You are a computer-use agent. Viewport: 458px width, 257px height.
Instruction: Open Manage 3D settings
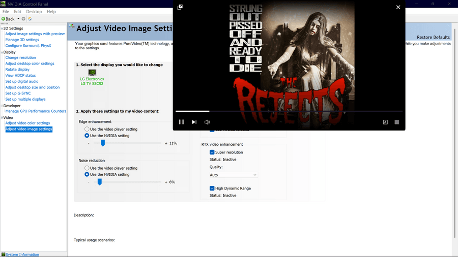click(x=22, y=40)
